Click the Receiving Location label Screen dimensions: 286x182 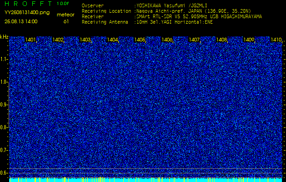pyautogui.click(x=106, y=11)
